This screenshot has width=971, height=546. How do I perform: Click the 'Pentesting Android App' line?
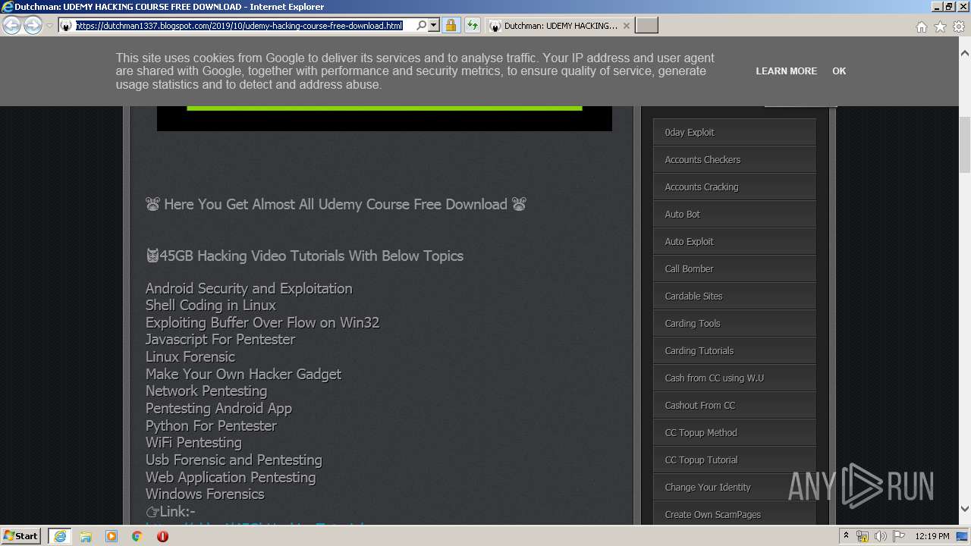[218, 408]
